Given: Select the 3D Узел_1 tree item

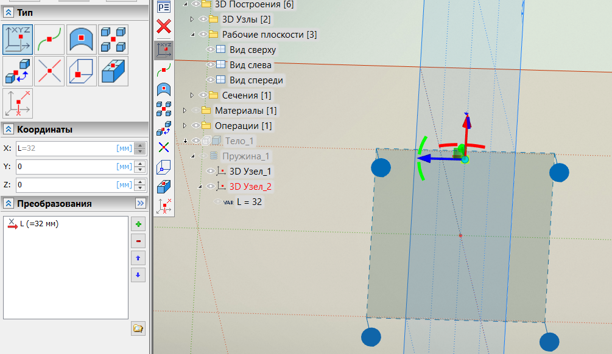Looking at the screenshot, I should 250,172.
